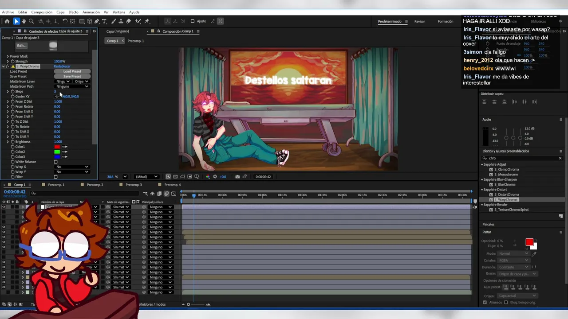Choose the Type text tool
Screen dimensions: 568x319
pos(104,21)
